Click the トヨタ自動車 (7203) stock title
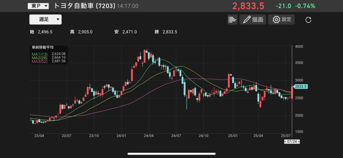This screenshot has width=343, height=158. click(x=84, y=6)
